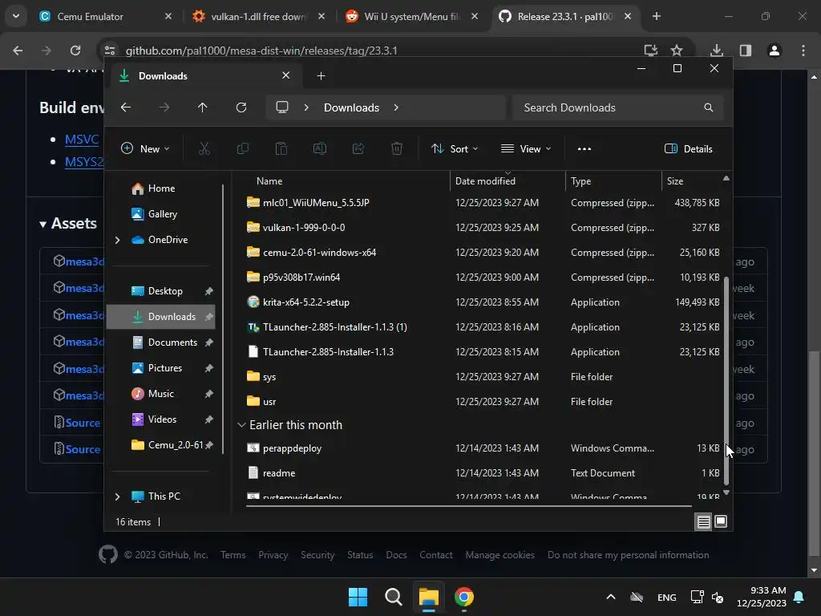Switch to vulkan-1.dll free download tab
This screenshot has width=821, height=616.
pos(259,16)
